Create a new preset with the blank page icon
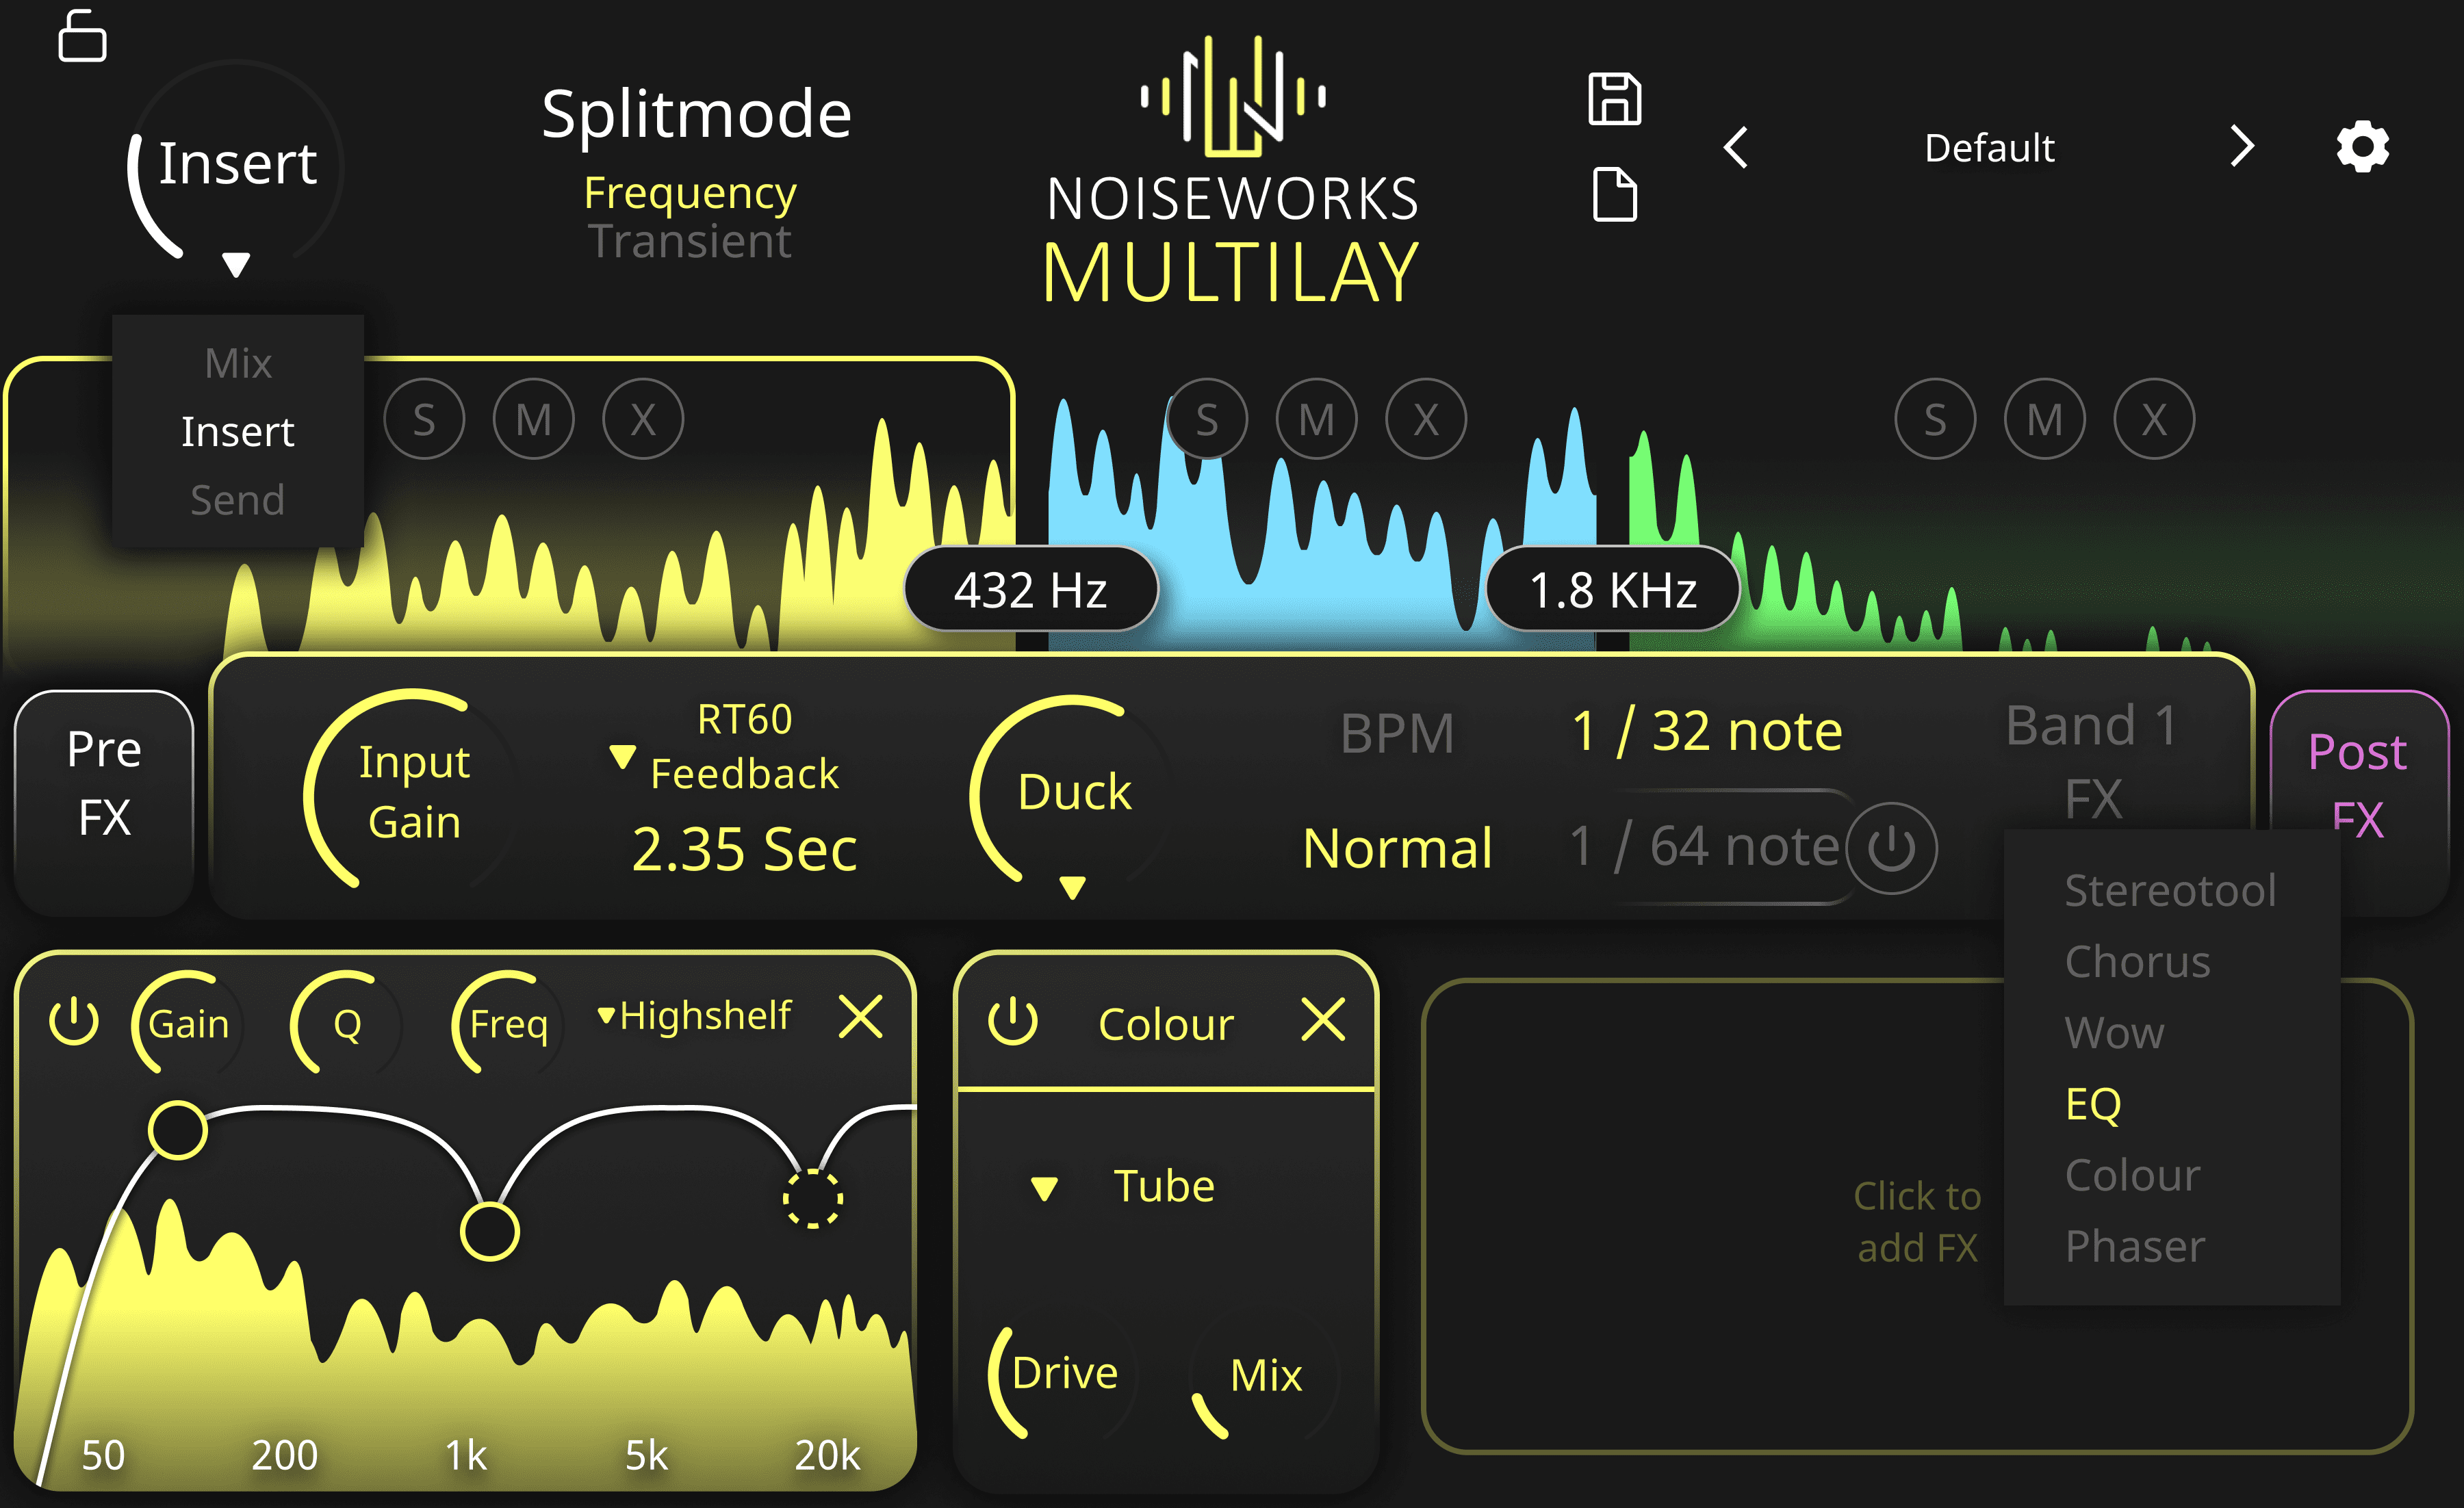2464x1508 pixels. (x=1615, y=194)
